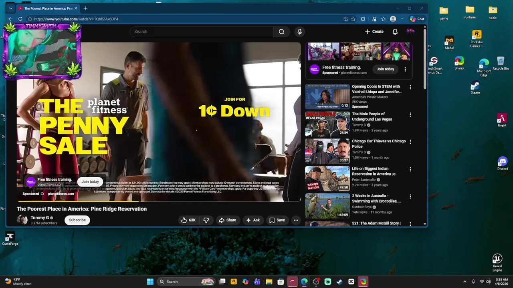Open YouTube notifications bell
Screen dimensions: 513x288
click(x=395, y=32)
